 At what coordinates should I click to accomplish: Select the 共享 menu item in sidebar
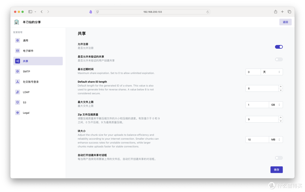[38, 61]
